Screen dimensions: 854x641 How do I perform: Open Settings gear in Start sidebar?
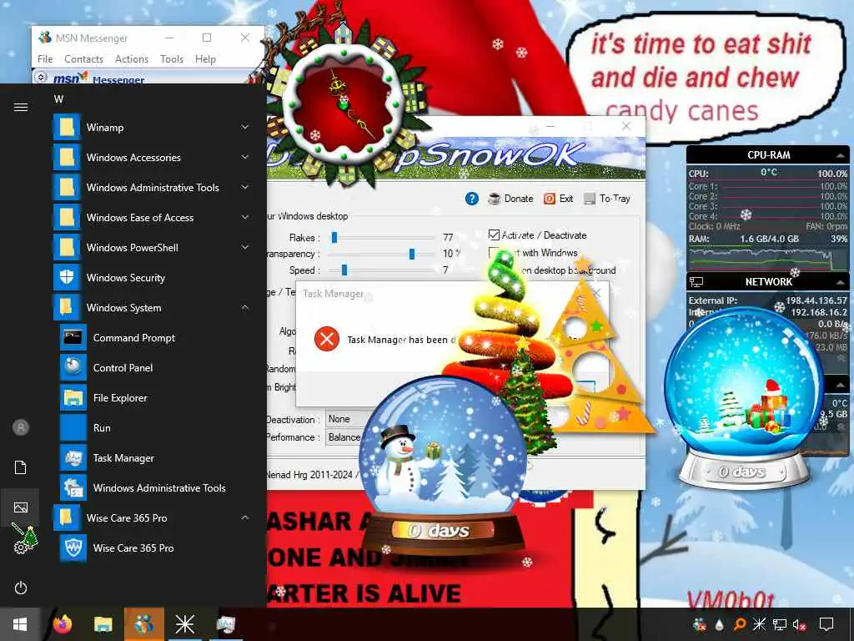(21, 548)
